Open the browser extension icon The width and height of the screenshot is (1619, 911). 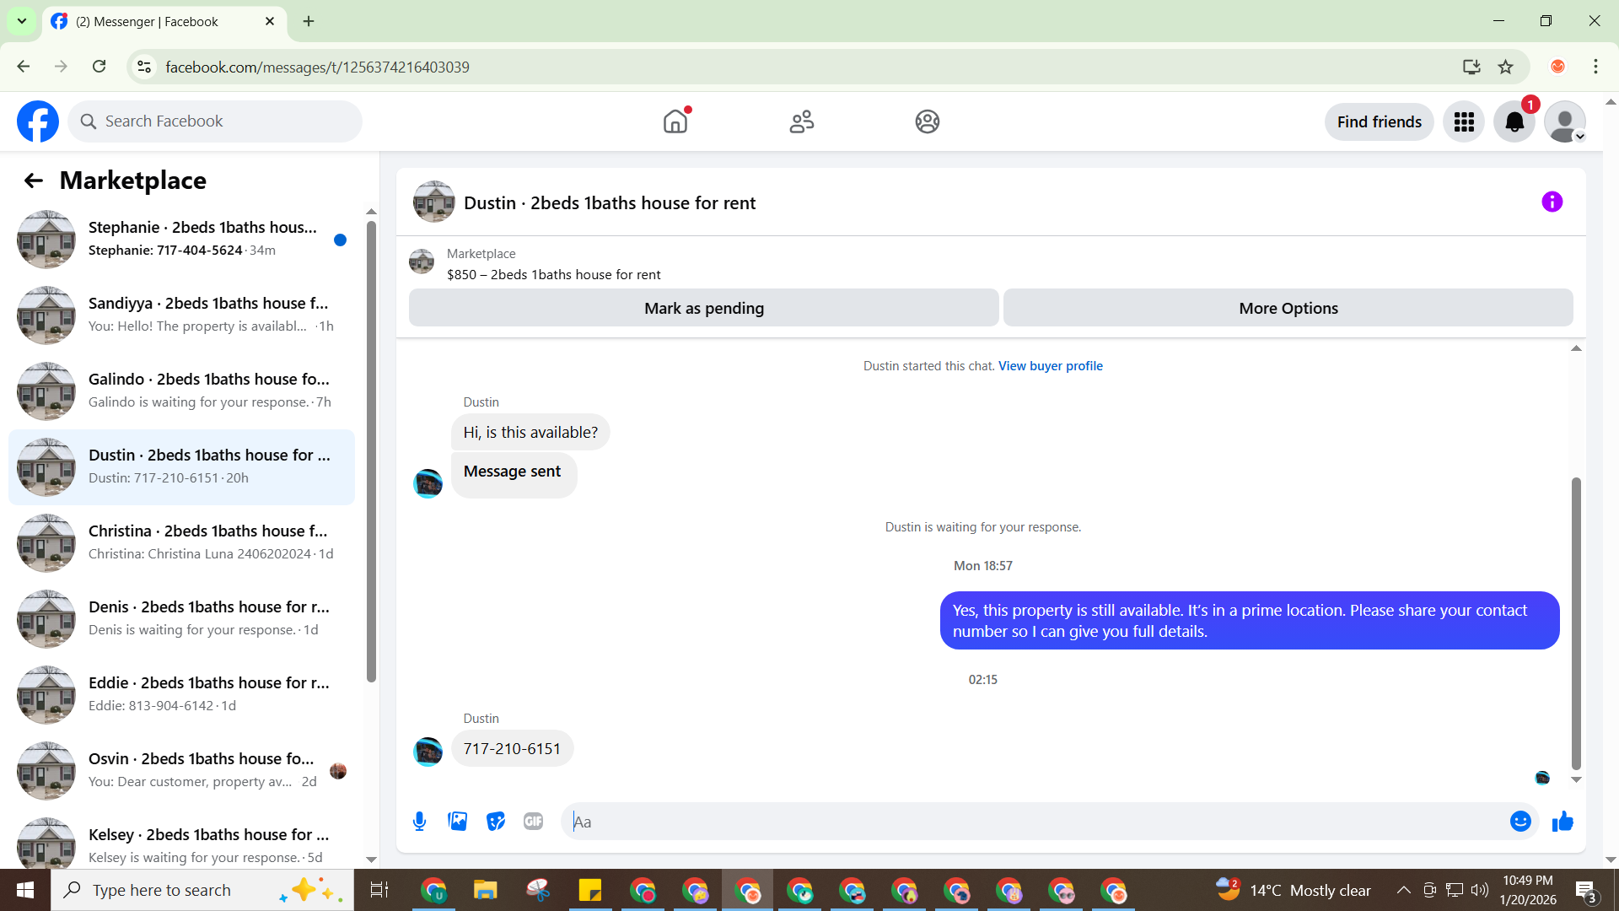click(x=1557, y=67)
